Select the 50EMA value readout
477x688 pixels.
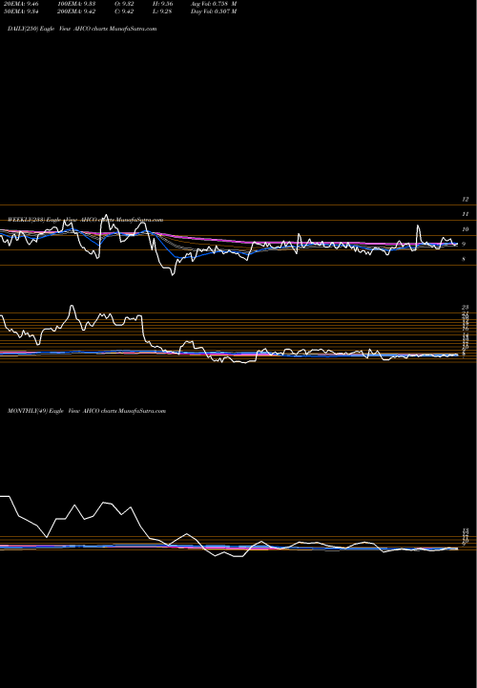(21, 11)
